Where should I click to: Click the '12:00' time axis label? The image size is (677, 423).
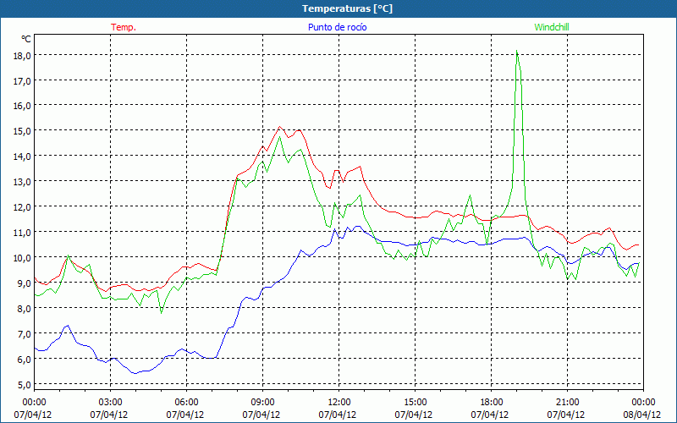click(x=339, y=403)
